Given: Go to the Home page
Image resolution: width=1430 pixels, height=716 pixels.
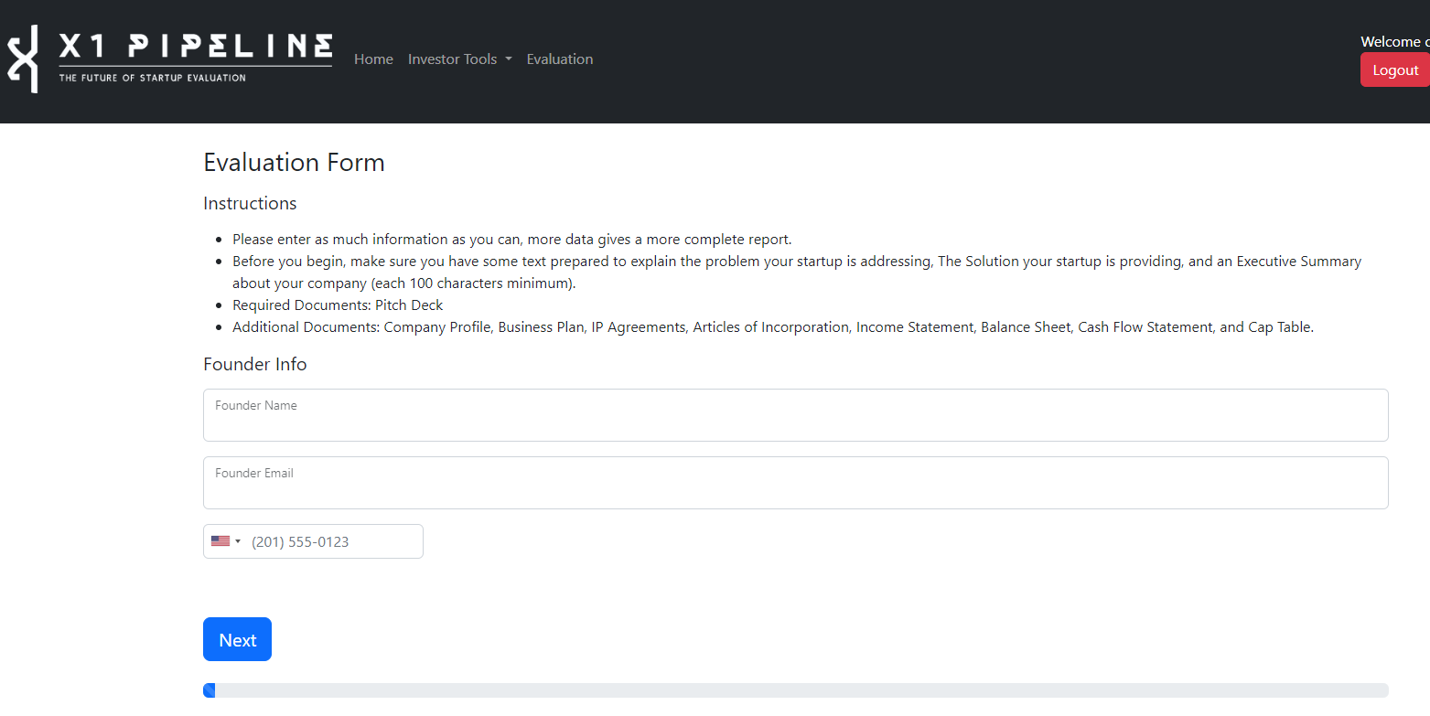Looking at the screenshot, I should 373,59.
